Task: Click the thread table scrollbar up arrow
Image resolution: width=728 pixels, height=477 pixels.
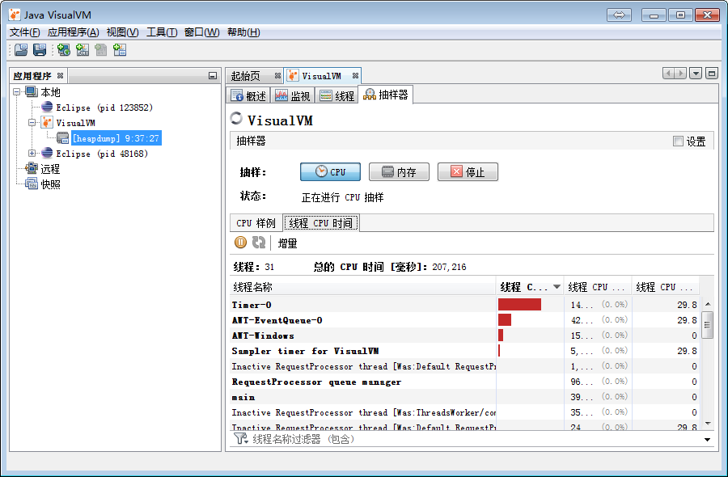Action: [x=708, y=304]
